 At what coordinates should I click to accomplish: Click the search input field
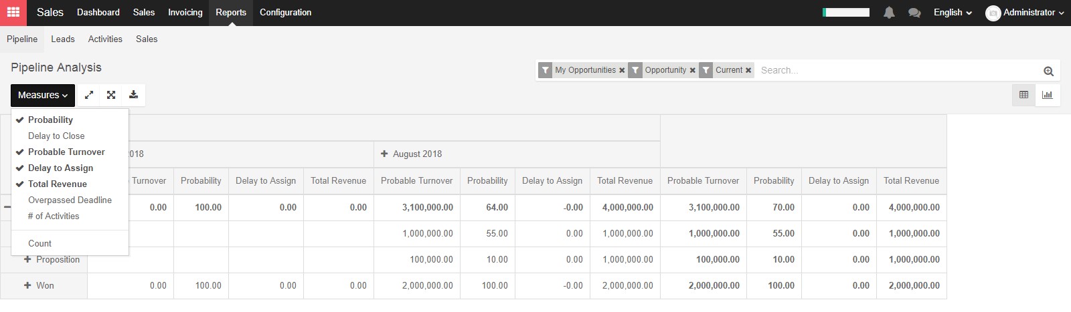click(897, 70)
